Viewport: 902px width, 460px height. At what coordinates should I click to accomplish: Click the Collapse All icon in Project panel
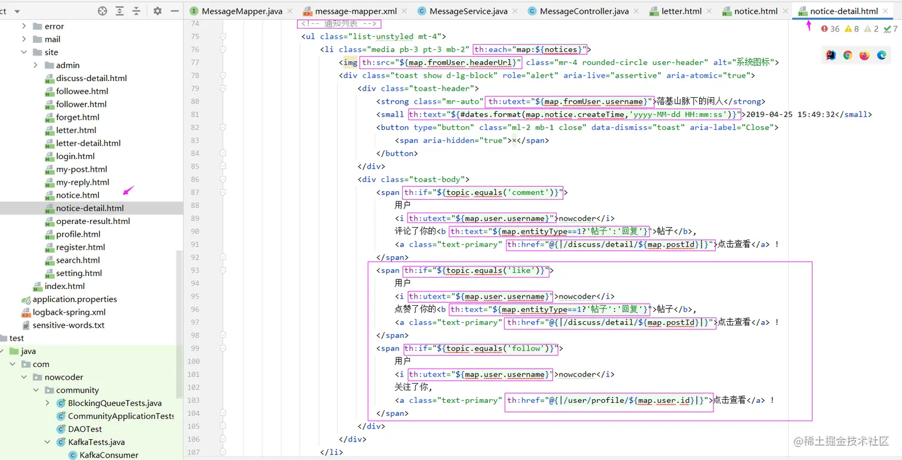[x=137, y=11]
